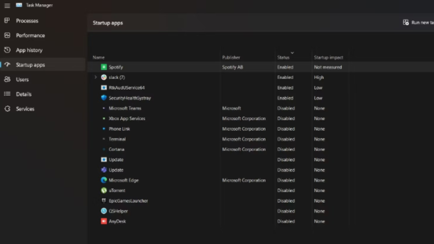Click the Run new task button
The height and width of the screenshot is (244, 434).
(x=418, y=22)
